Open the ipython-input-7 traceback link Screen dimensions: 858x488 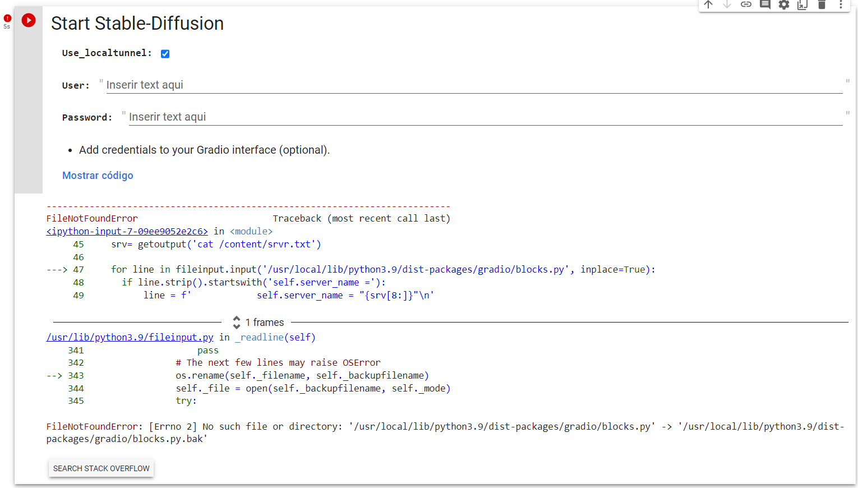pyautogui.click(x=127, y=231)
